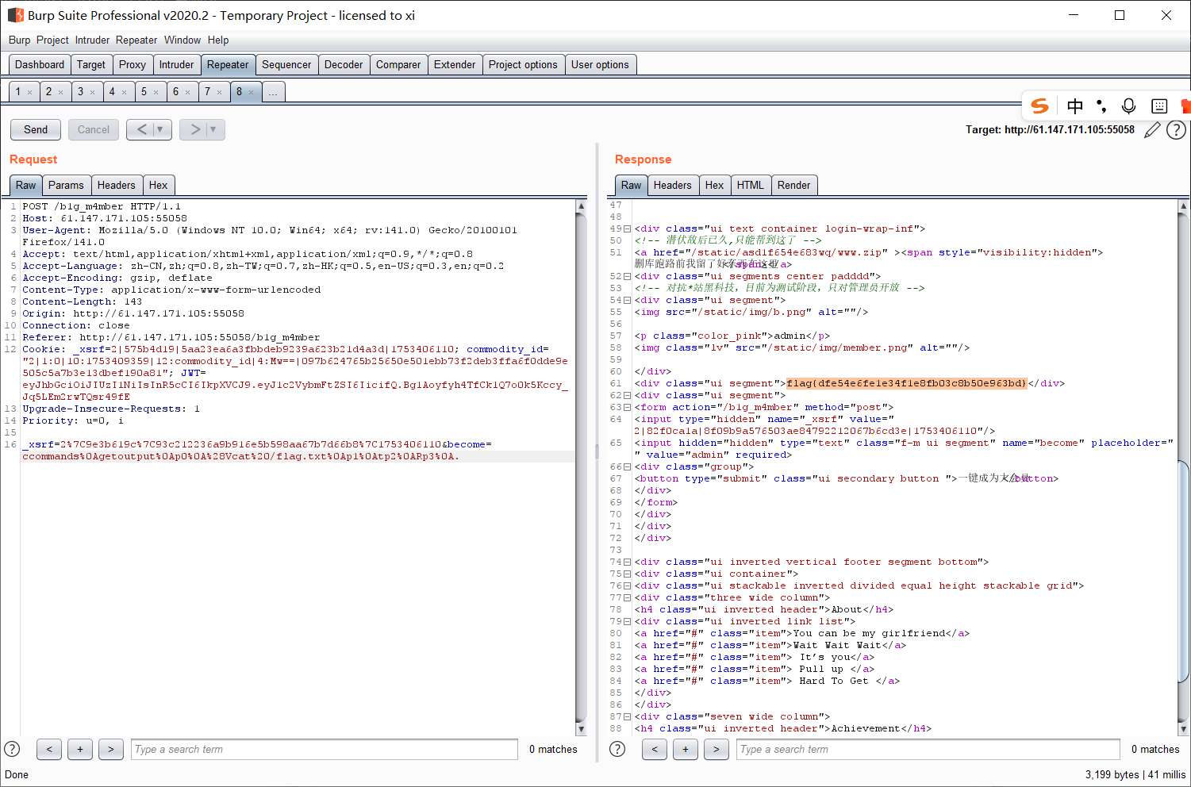Click response search options plus button
This screenshot has height=787, width=1191.
tap(686, 749)
